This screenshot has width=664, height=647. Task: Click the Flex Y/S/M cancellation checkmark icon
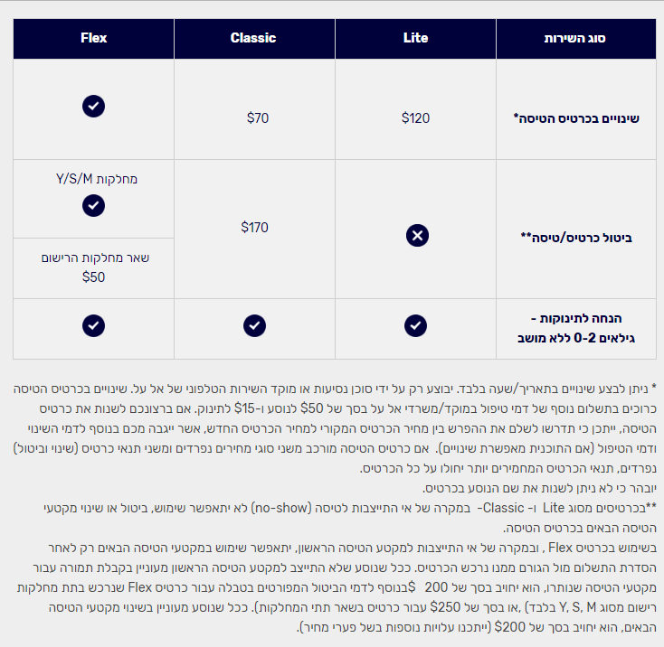93,205
